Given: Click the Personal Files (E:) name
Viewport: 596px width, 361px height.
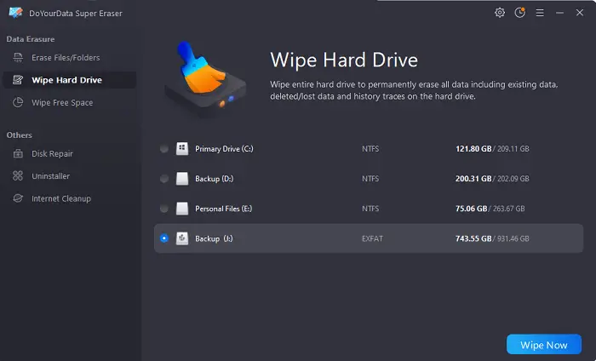Looking at the screenshot, I should [223, 209].
